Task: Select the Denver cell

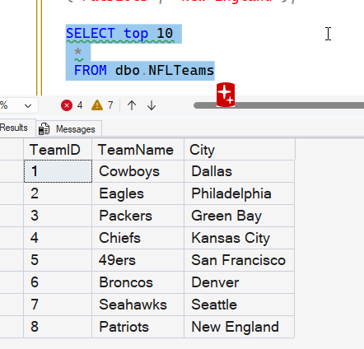Action: click(239, 282)
